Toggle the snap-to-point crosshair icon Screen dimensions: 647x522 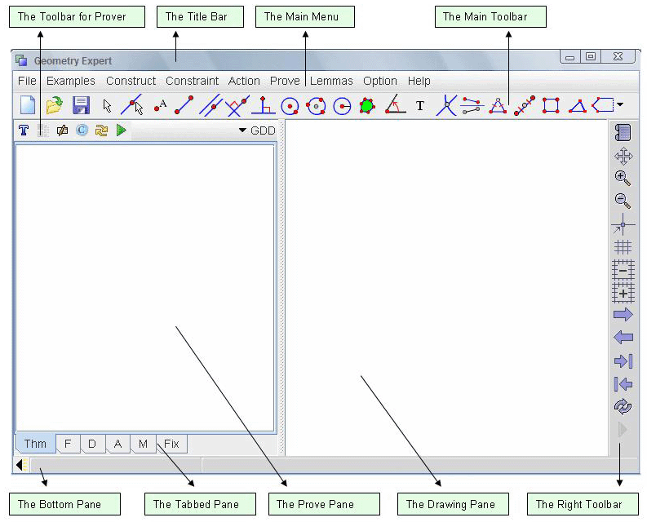(x=623, y=223)
